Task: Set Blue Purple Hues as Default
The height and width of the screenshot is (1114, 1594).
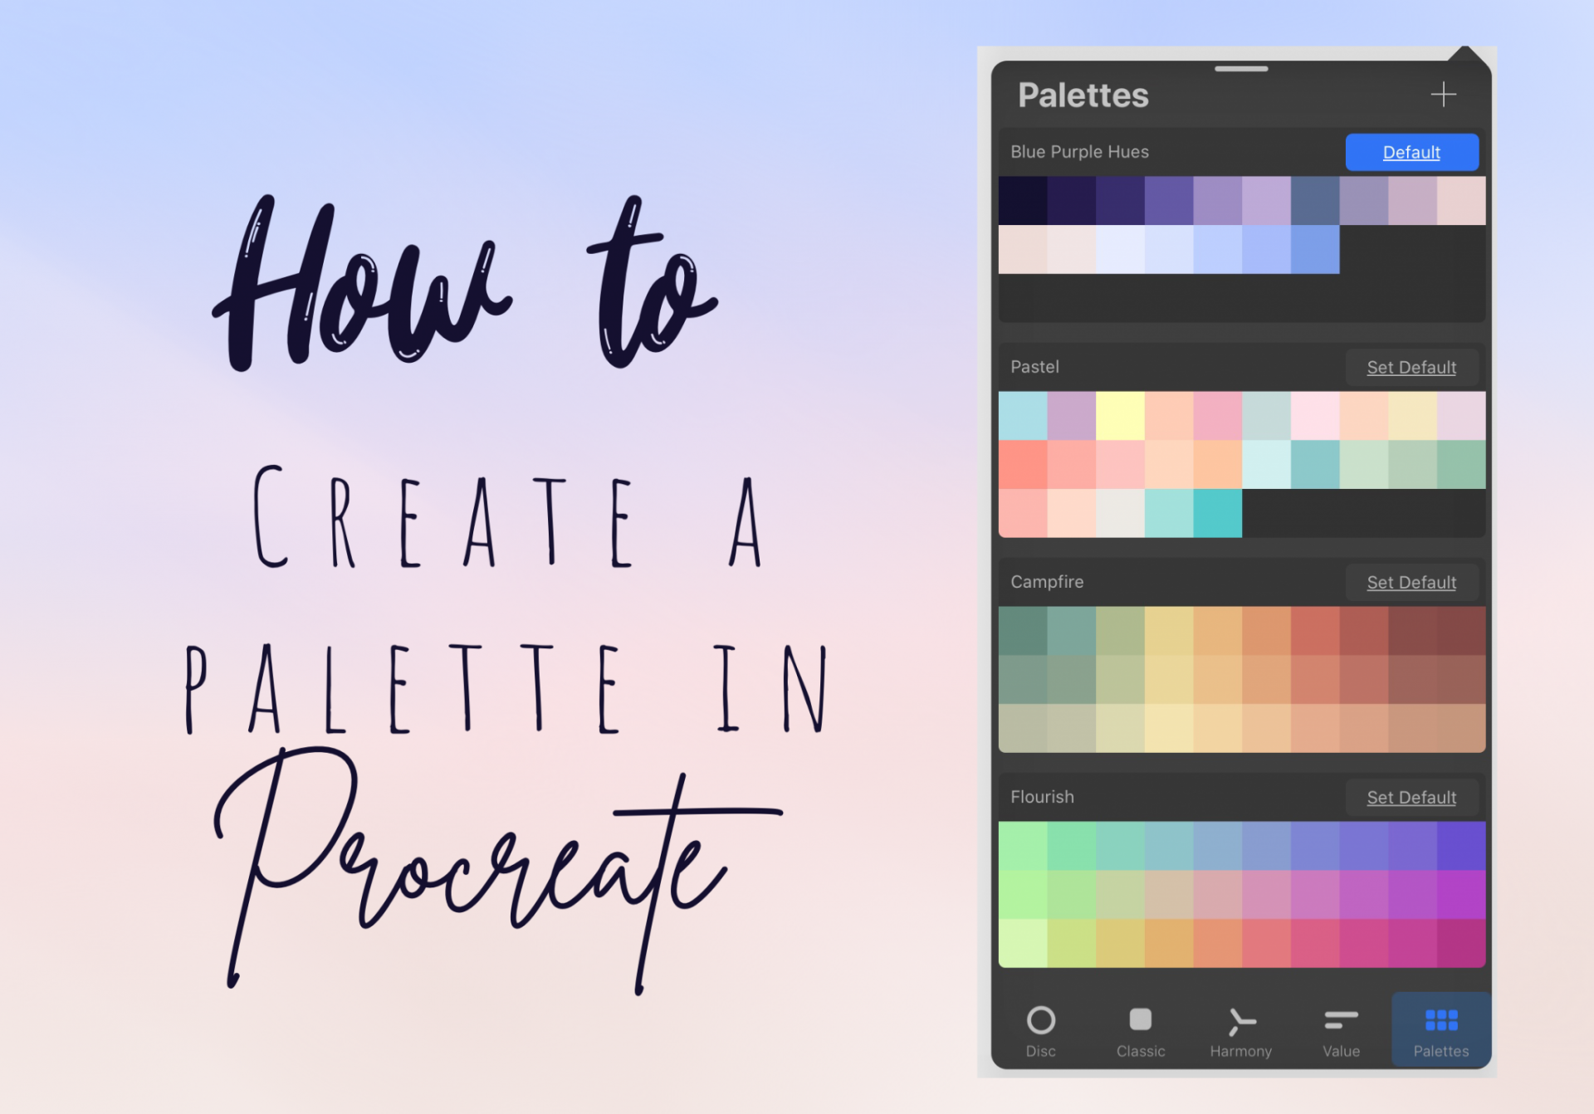Action: [x=1409, y=150]
